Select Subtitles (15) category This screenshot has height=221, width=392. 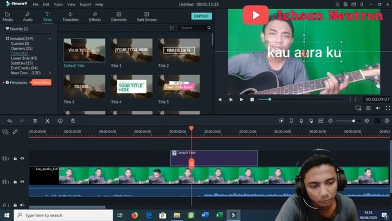(22, 63)
